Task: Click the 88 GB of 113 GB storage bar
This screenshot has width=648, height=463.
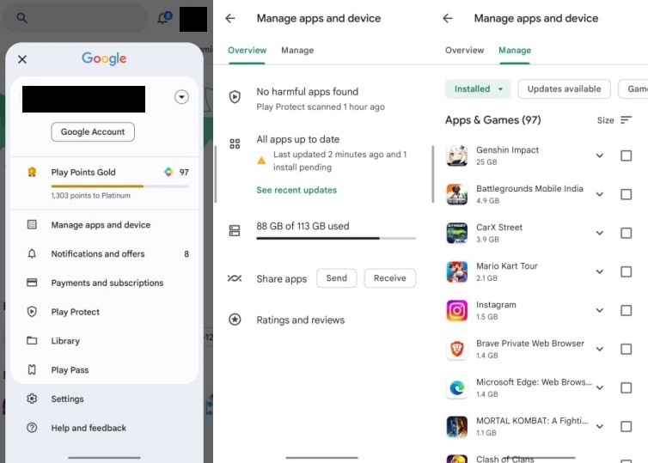Action: (x=336, y=238)
